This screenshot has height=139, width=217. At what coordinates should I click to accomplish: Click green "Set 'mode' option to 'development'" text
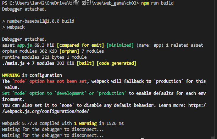(x=44, y=93)
